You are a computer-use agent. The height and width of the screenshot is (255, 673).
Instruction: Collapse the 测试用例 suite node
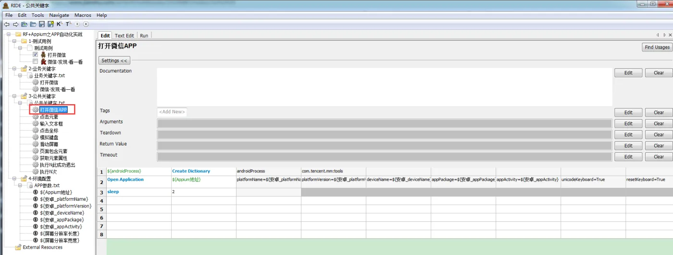21,48
